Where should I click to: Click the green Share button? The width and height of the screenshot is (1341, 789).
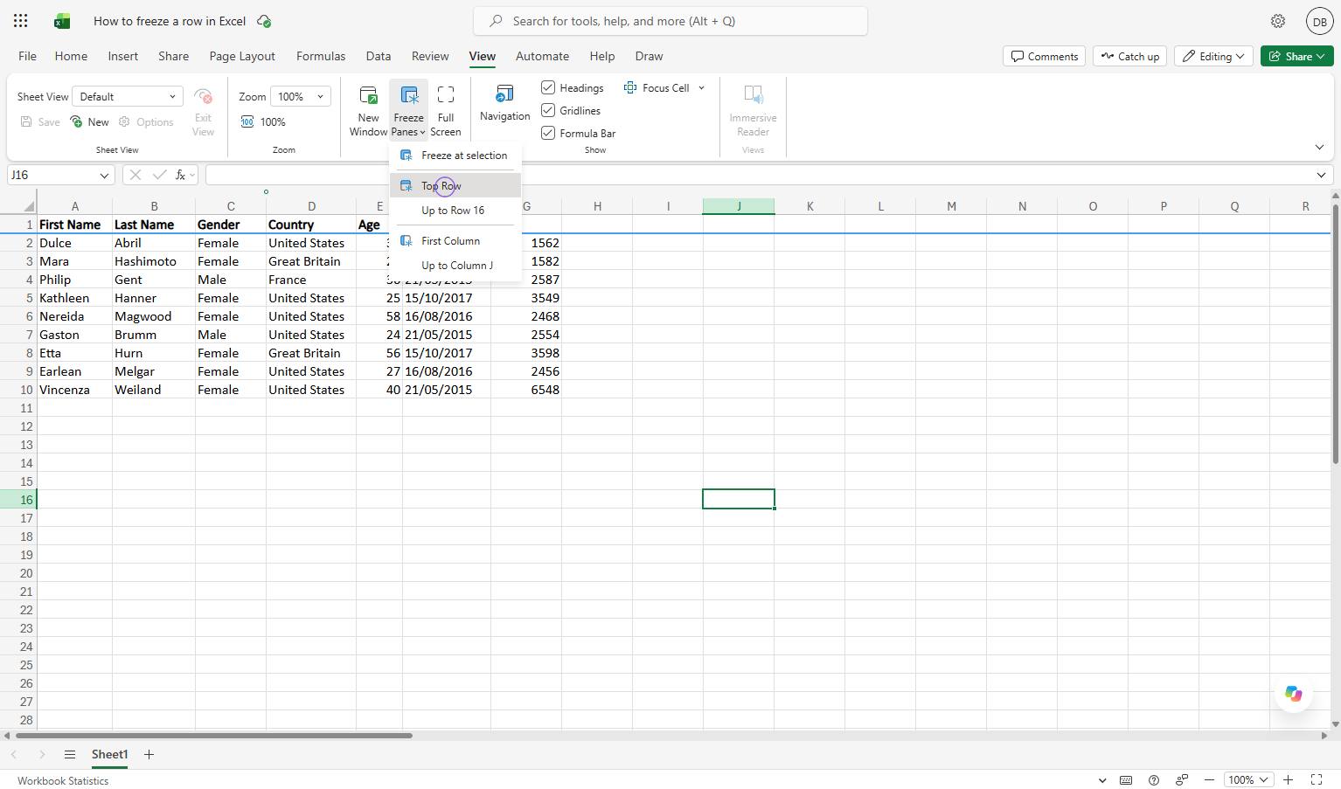pos(1297,56)
